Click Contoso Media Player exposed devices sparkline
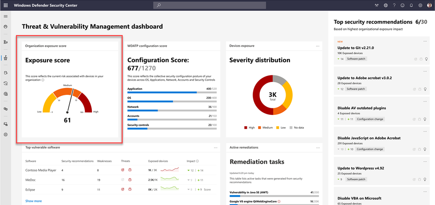This screenshot has height=205, width=435. click(170, 170)
